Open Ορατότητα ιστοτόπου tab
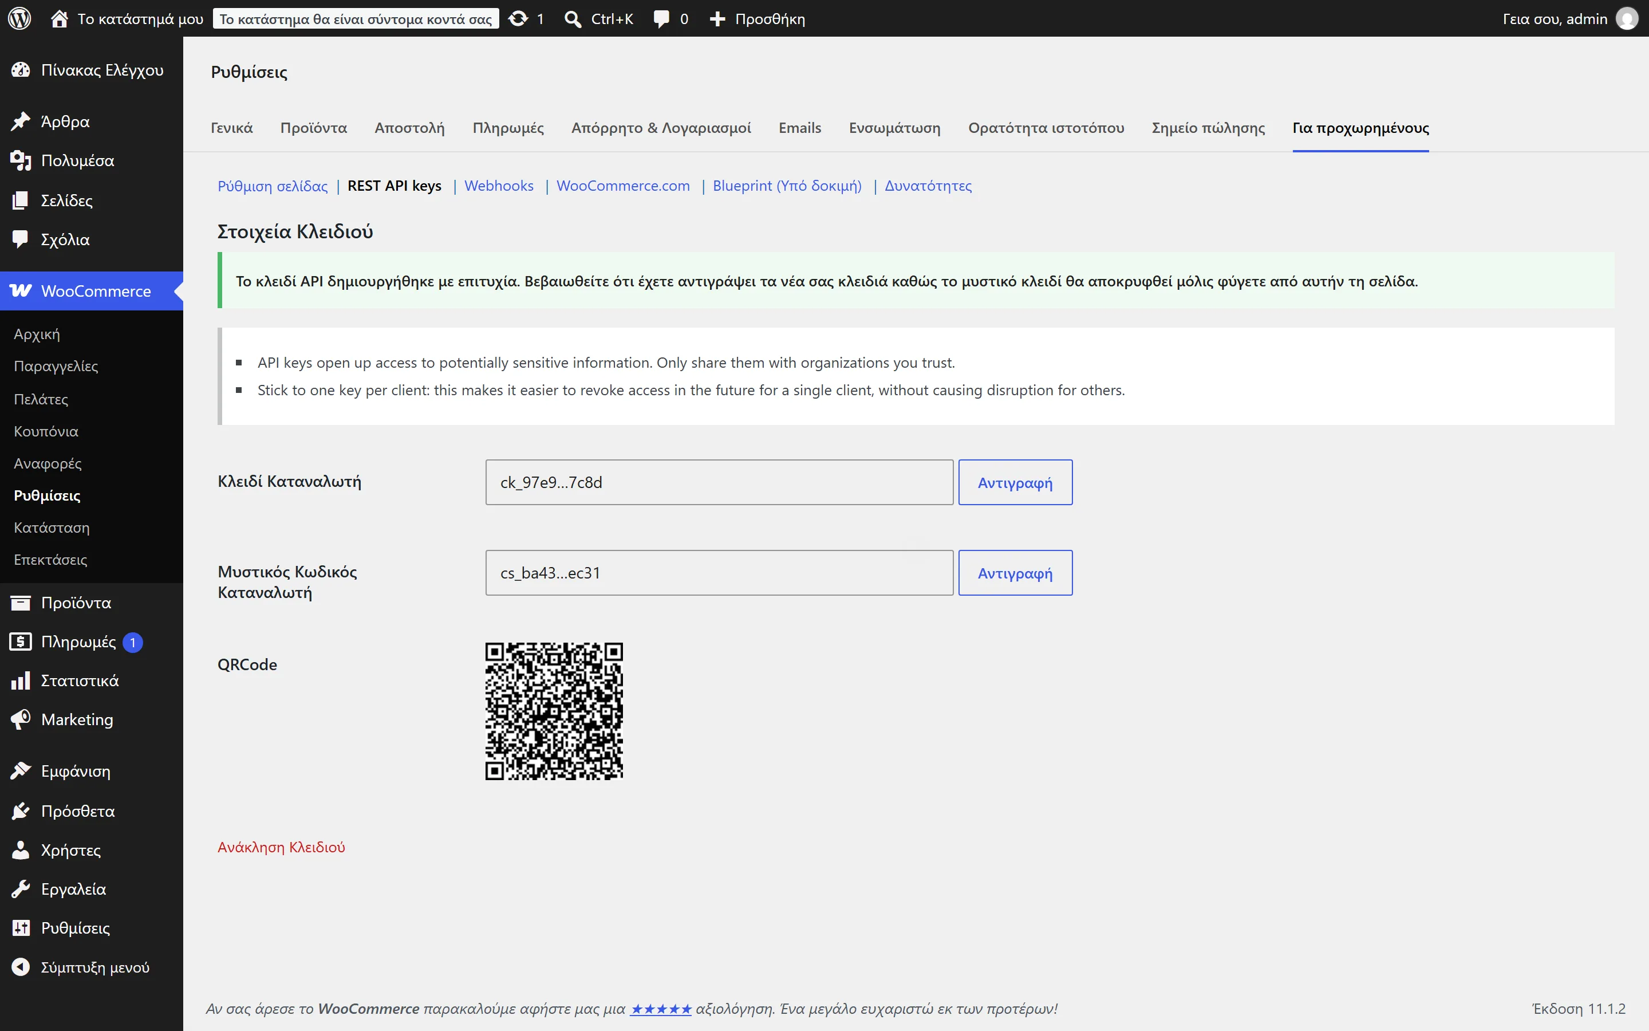This screenshot has width=1649, height=1031. click(x=1046, y=128)
